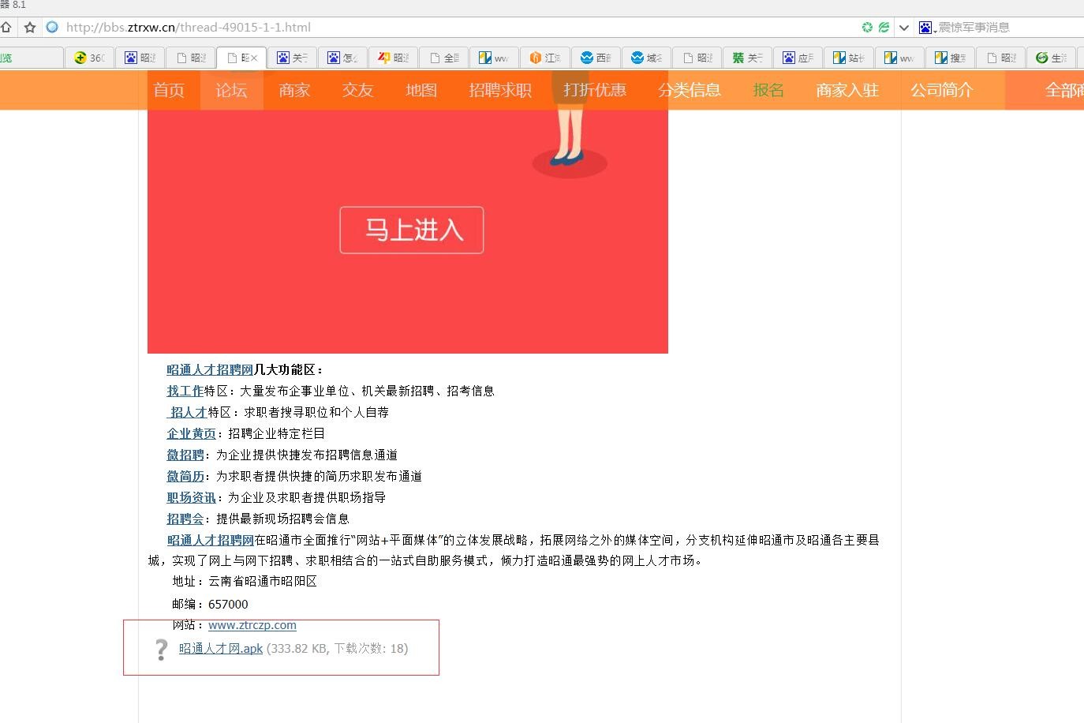The height and width of the screenshot is (723, 1084).
Task: Click the green circular refresh icon
Action: (867, 27)
